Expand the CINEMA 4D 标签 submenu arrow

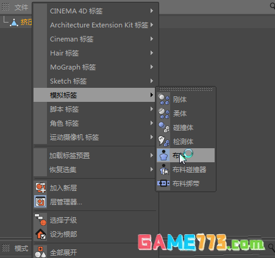[x=152, y=10]
